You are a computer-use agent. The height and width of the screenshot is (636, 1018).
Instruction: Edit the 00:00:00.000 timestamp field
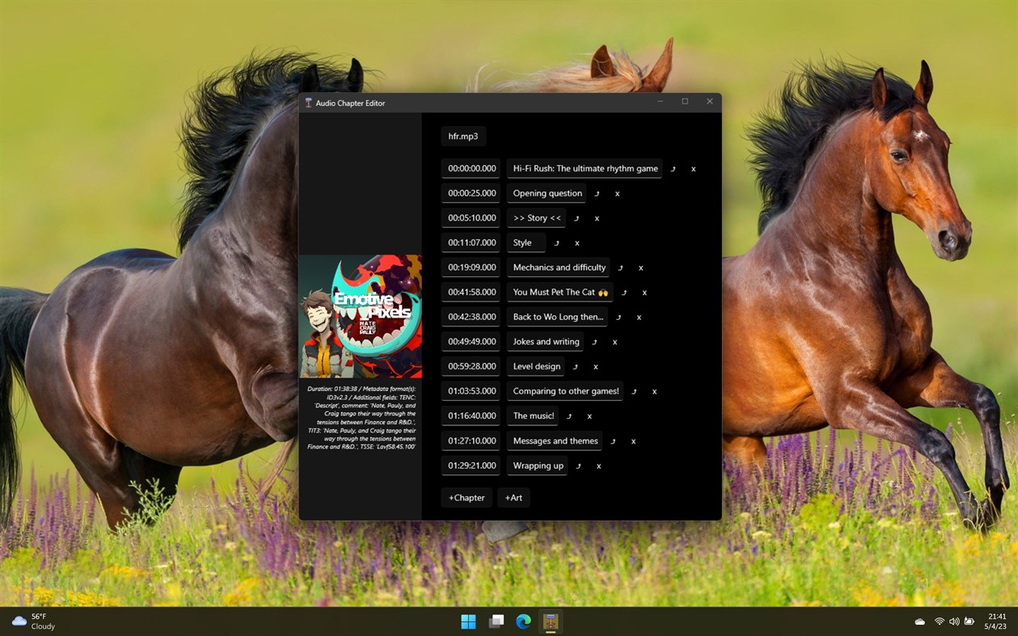pos(471,168)
